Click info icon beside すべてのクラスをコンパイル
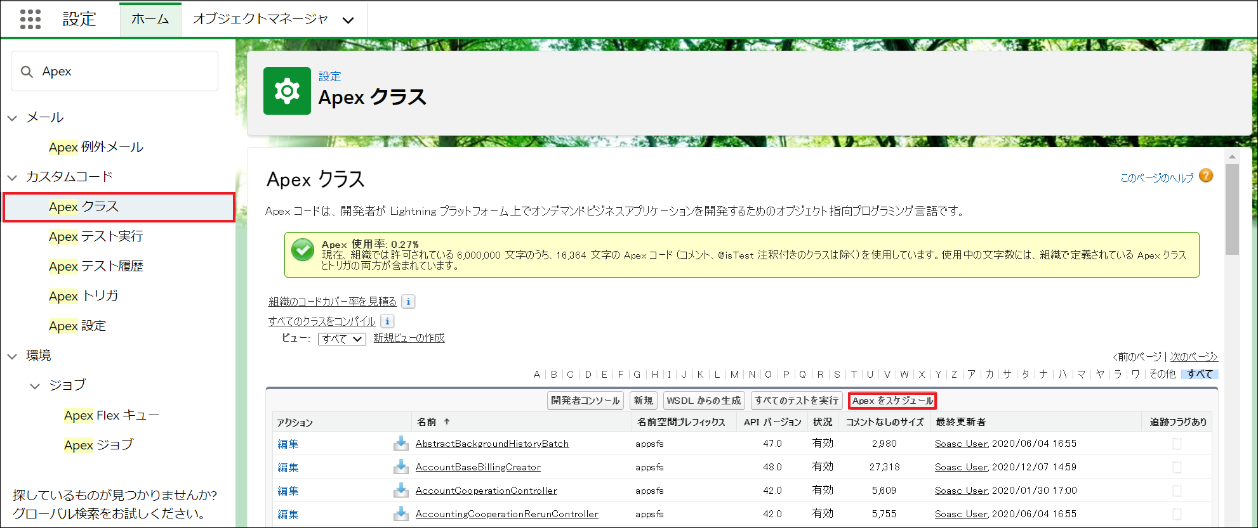Image resolution: width=1258 pixels, height=528 pixels. [387, 321]
